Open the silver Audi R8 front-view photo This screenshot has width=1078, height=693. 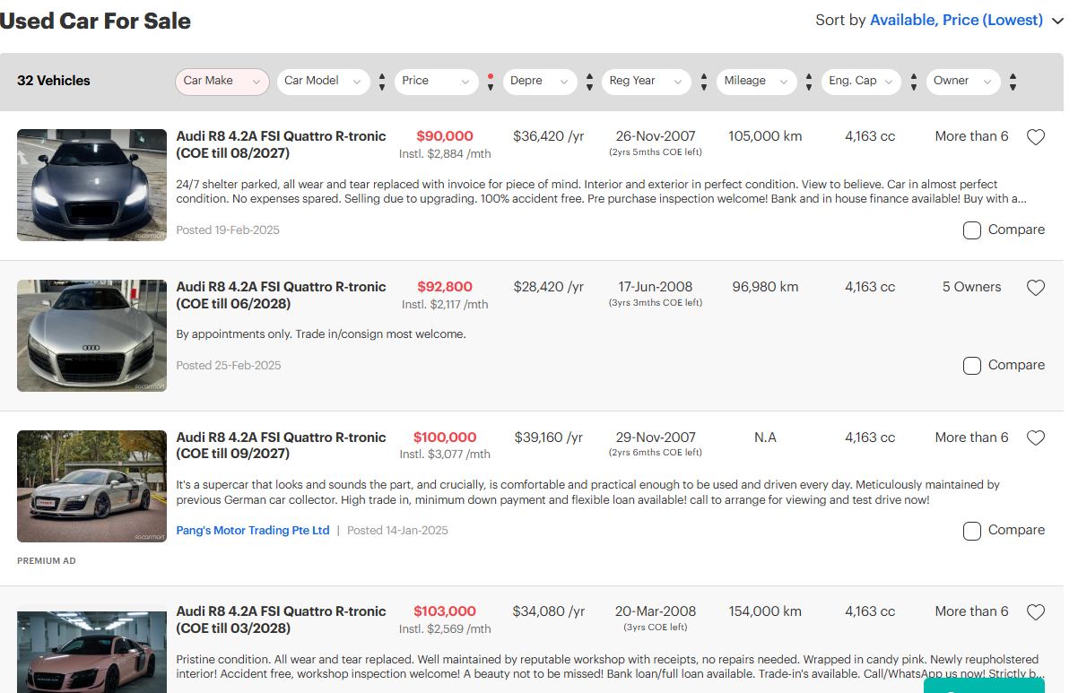[x=91, y=335]
